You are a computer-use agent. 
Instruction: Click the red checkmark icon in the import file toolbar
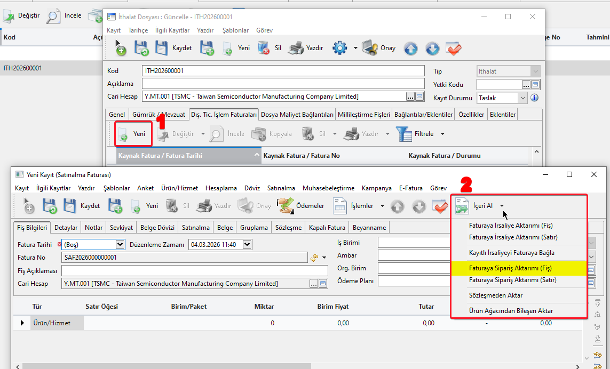pos(454,49)
